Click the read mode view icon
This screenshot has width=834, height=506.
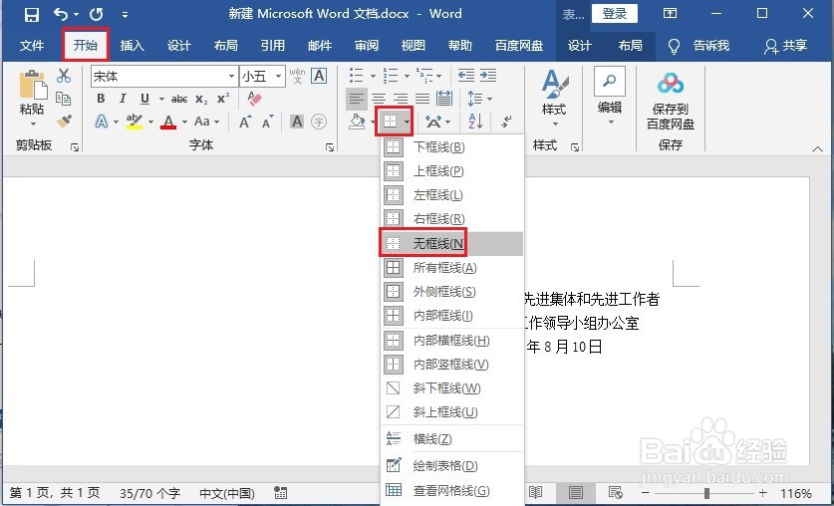pos(536,493)
